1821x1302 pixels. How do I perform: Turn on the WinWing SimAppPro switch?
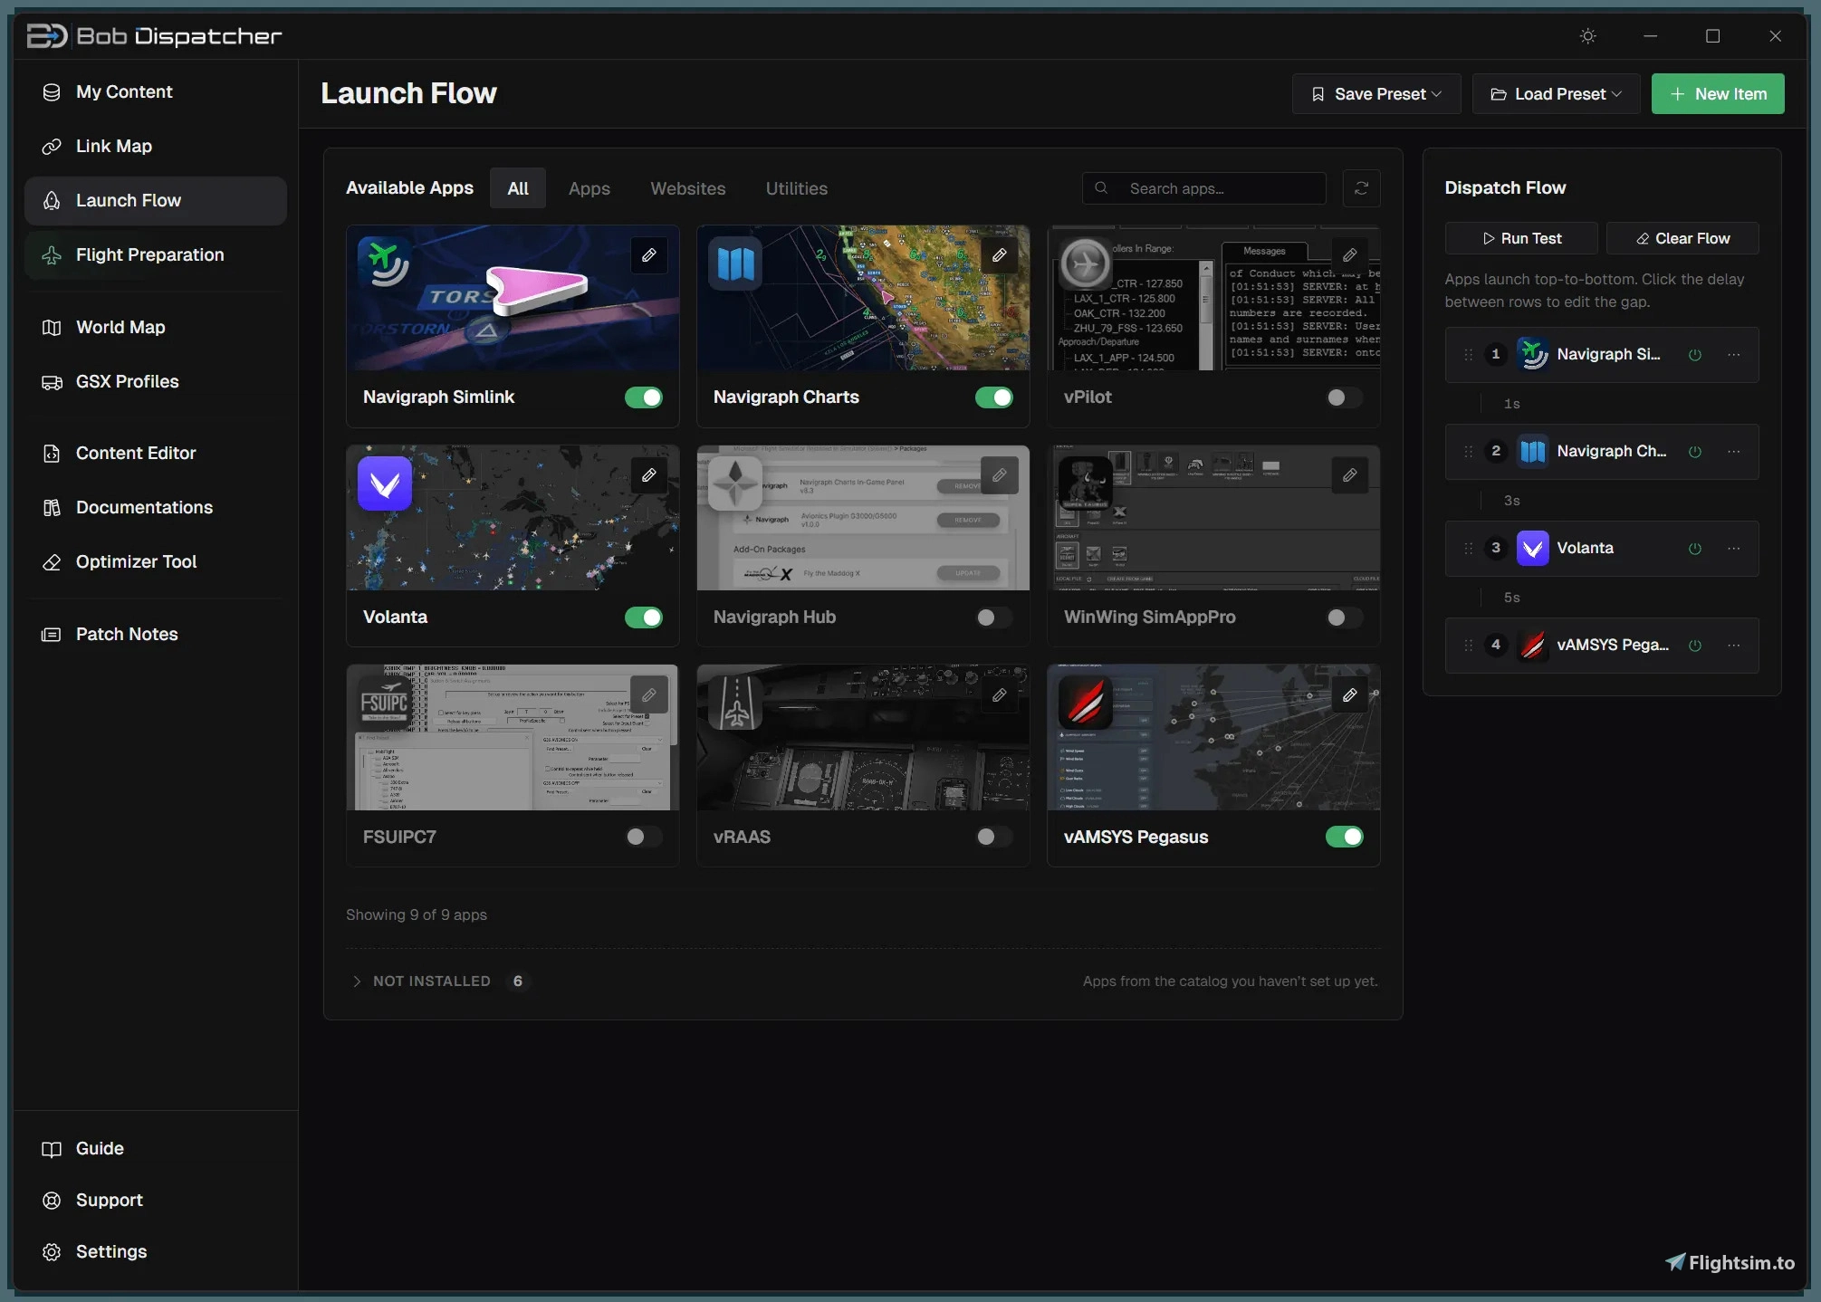click(1345, 617)
